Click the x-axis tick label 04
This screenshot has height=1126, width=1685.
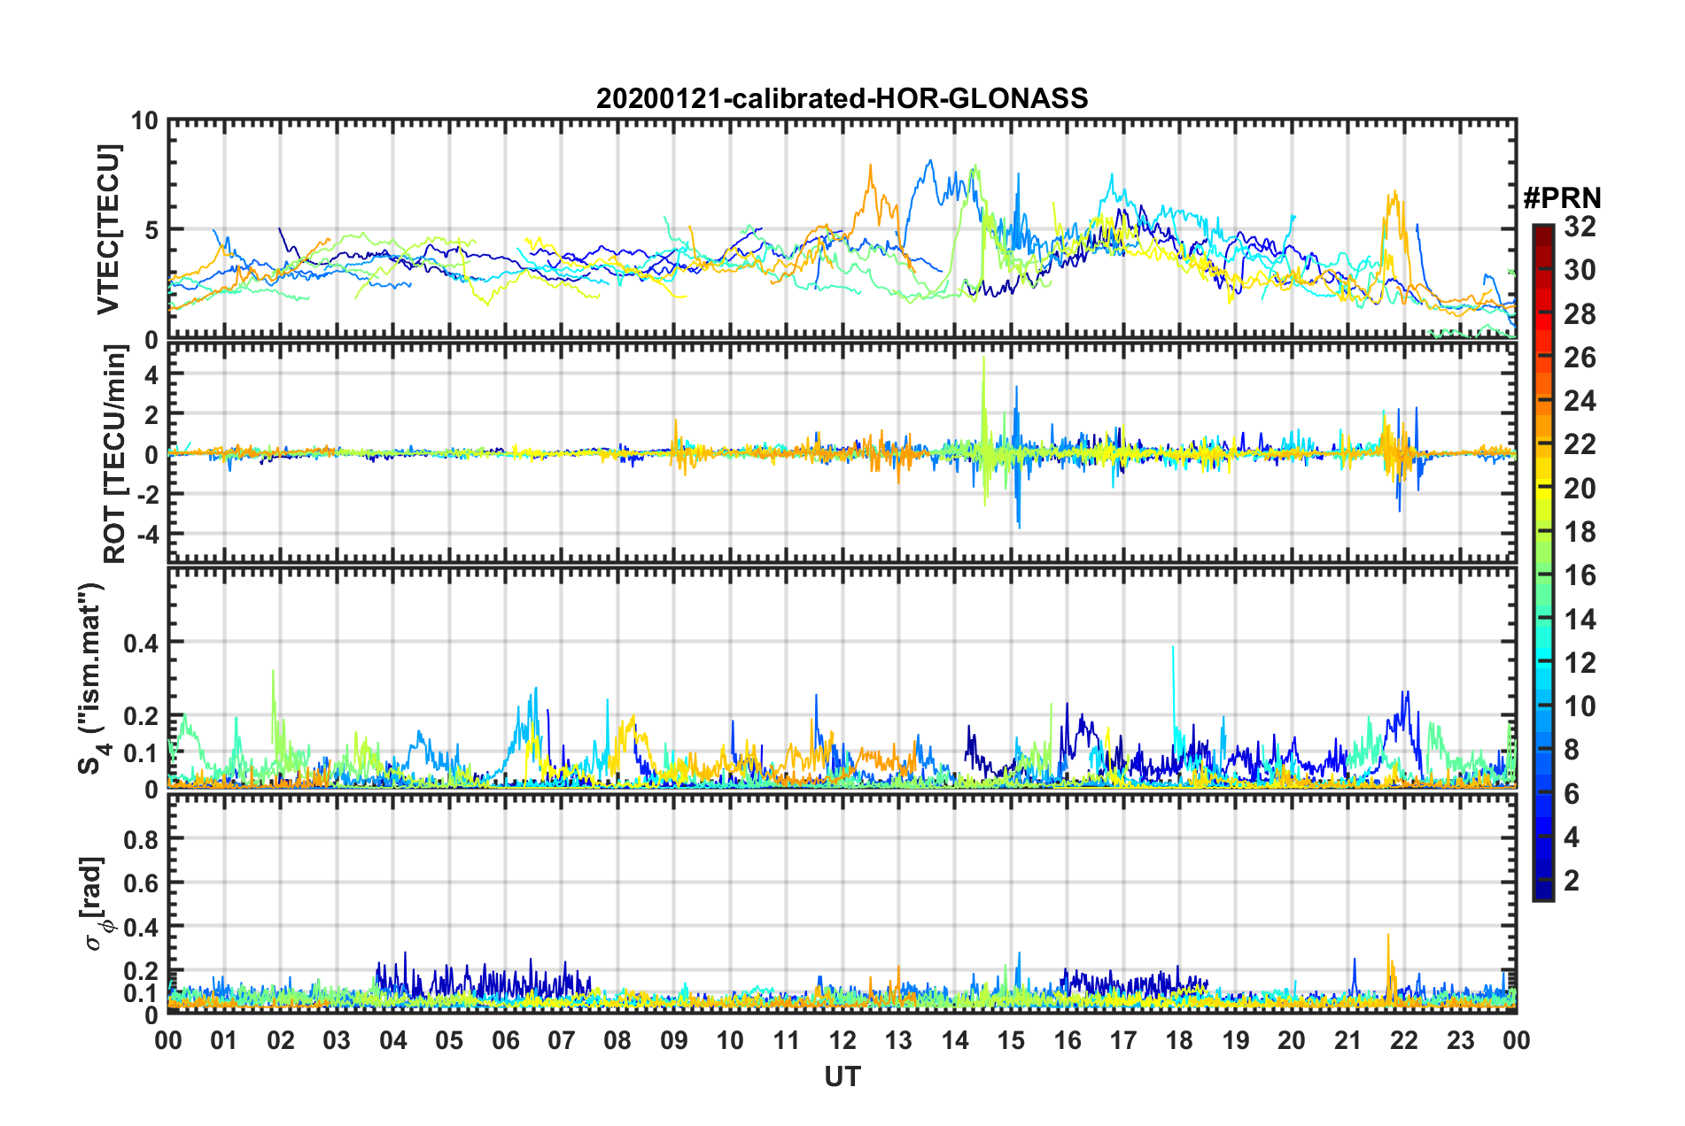pos(393,1040)
